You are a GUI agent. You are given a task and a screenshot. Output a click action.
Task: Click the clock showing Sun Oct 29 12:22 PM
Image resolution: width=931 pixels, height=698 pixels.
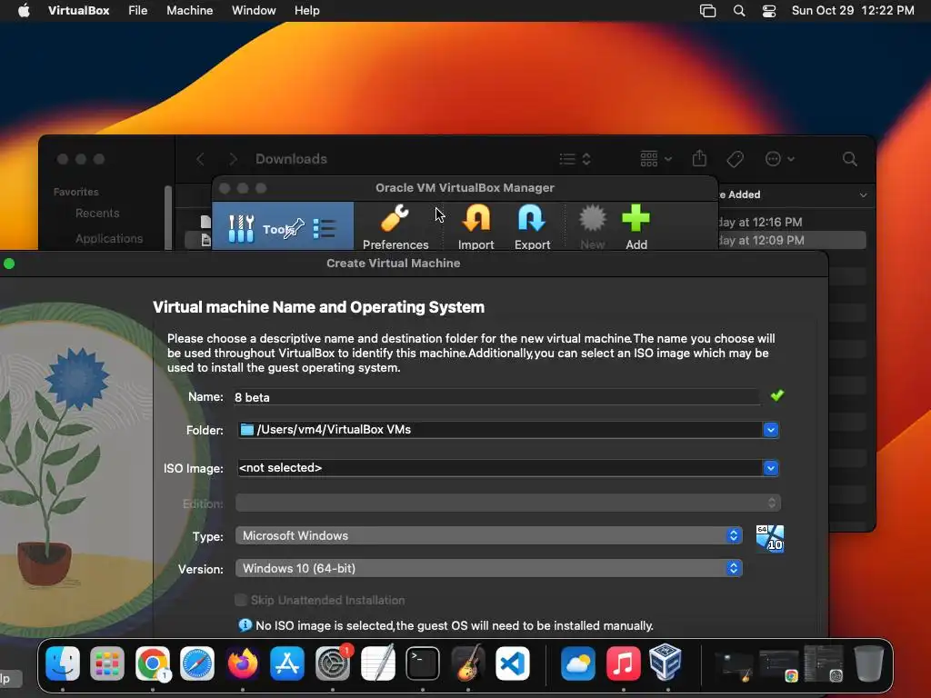853,11
